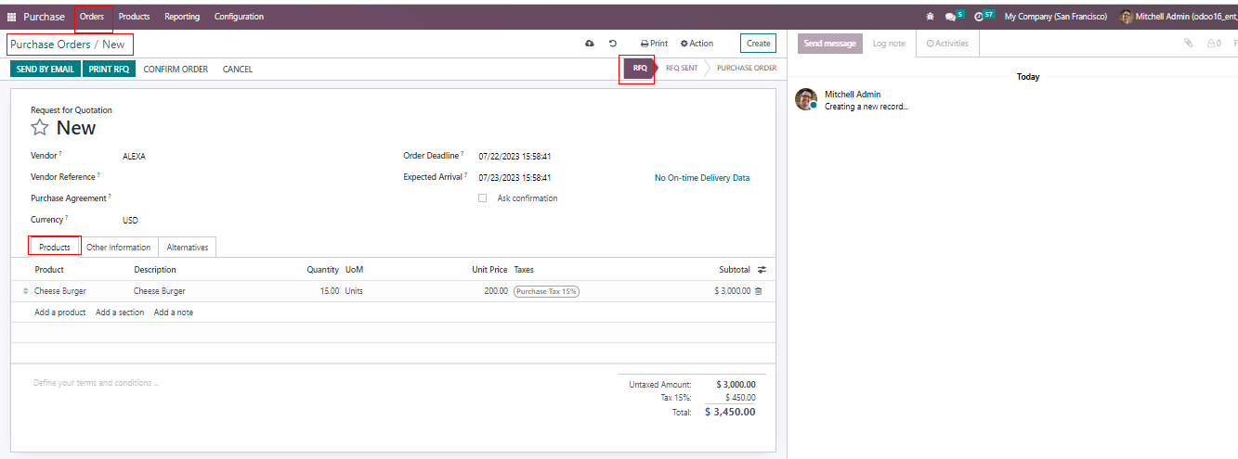Open the Print dropdown menu

click(654, 44)
